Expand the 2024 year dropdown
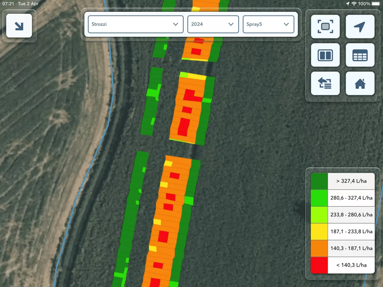This screenshot has height=287, width=383. (213, 24)
